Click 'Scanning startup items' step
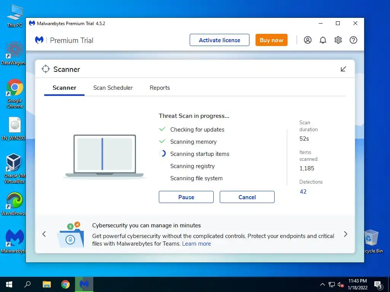Image resolution: width=390 pixels, height=292 pixels. pyautogui.click(x=200, y=154)
